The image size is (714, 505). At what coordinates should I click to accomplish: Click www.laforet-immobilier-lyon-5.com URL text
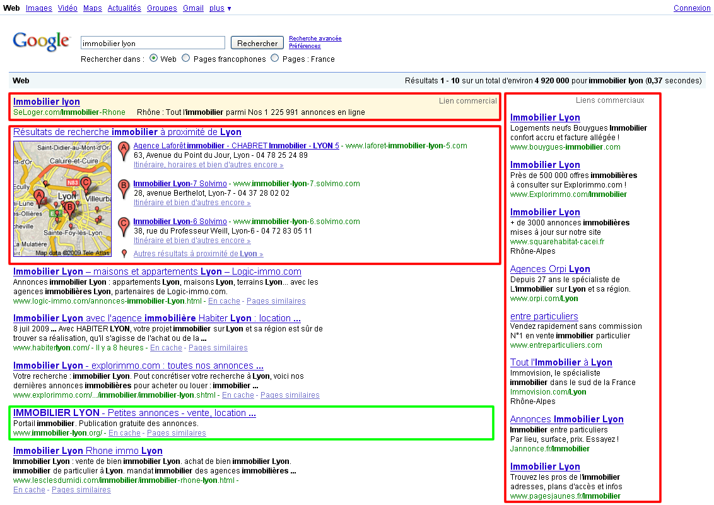(x=406, y=146)
